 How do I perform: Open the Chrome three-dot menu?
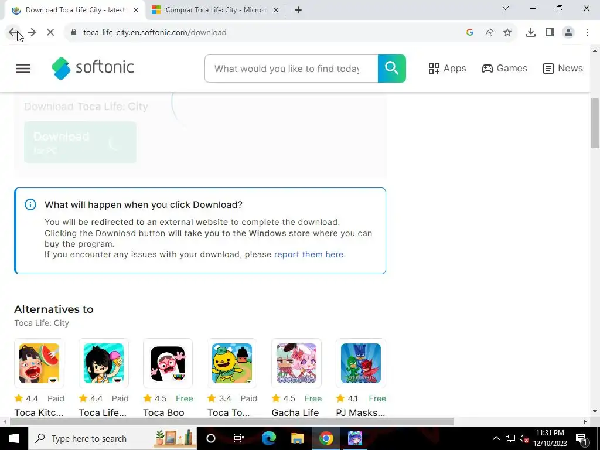[587, 33]
